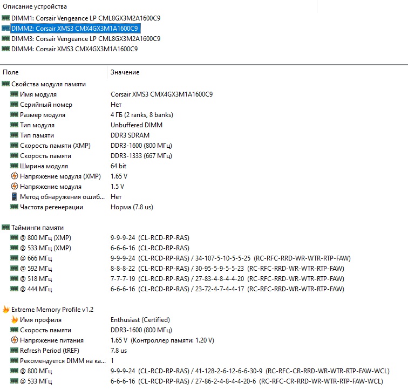408x390 pixels.
Task: Select the 'Скорость памяти (XMP)' field in module properties
Action: pos(55,146)
